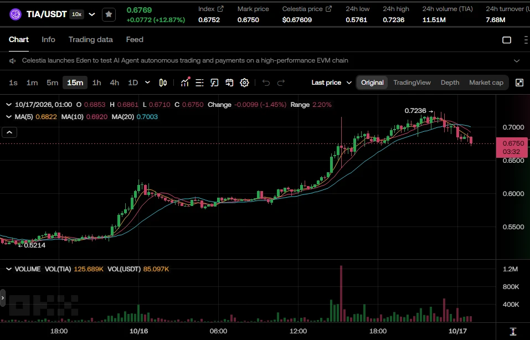530x340 pixels.
Task: Switch to the Depth chart view
Action: point(450,83)
